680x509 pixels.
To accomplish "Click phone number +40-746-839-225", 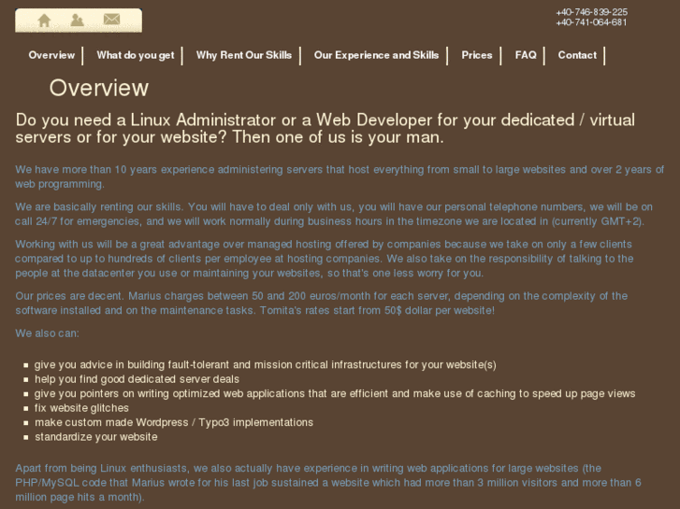I will (591, 12).
